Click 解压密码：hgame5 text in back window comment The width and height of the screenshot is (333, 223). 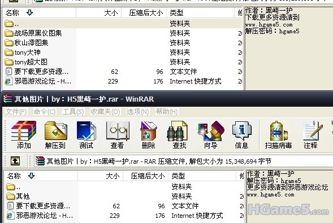point(272,31)
